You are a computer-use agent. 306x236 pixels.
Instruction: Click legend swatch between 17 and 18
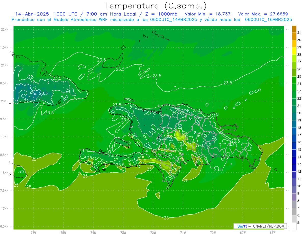point(294,131)
